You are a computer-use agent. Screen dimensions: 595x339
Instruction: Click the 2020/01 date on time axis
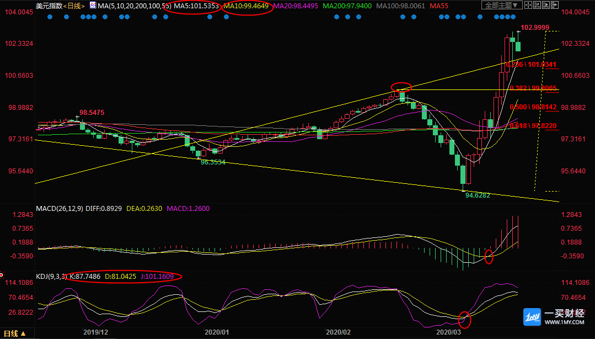tap(217, 332)
